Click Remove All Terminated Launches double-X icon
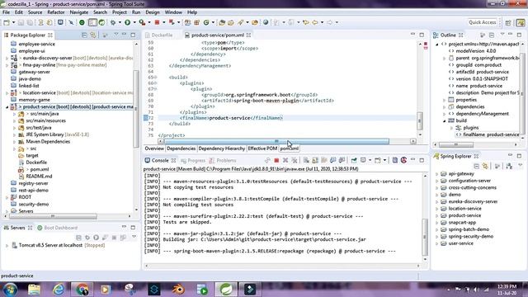This screenshot has height=297, width=528. tap(295, 160)
